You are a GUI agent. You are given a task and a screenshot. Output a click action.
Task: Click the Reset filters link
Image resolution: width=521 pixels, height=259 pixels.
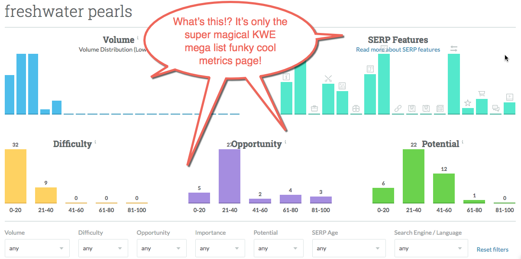click(492, 249)
